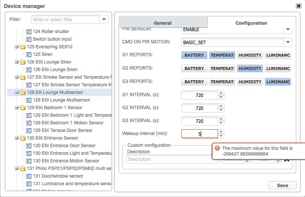This screenshot has width=305, height=197.
Task: Select the Configuration tab
Action: pos(251,23)
